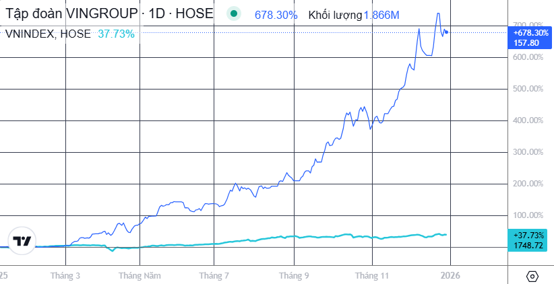Click the green market status dot
The height and width of the screenshot is (284, 554).
(x=233, y=14)
